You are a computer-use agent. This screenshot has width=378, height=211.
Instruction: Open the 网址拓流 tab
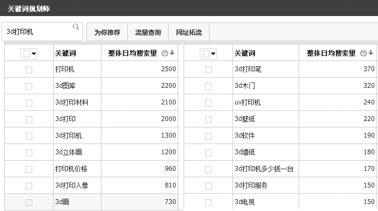(189, 32)
